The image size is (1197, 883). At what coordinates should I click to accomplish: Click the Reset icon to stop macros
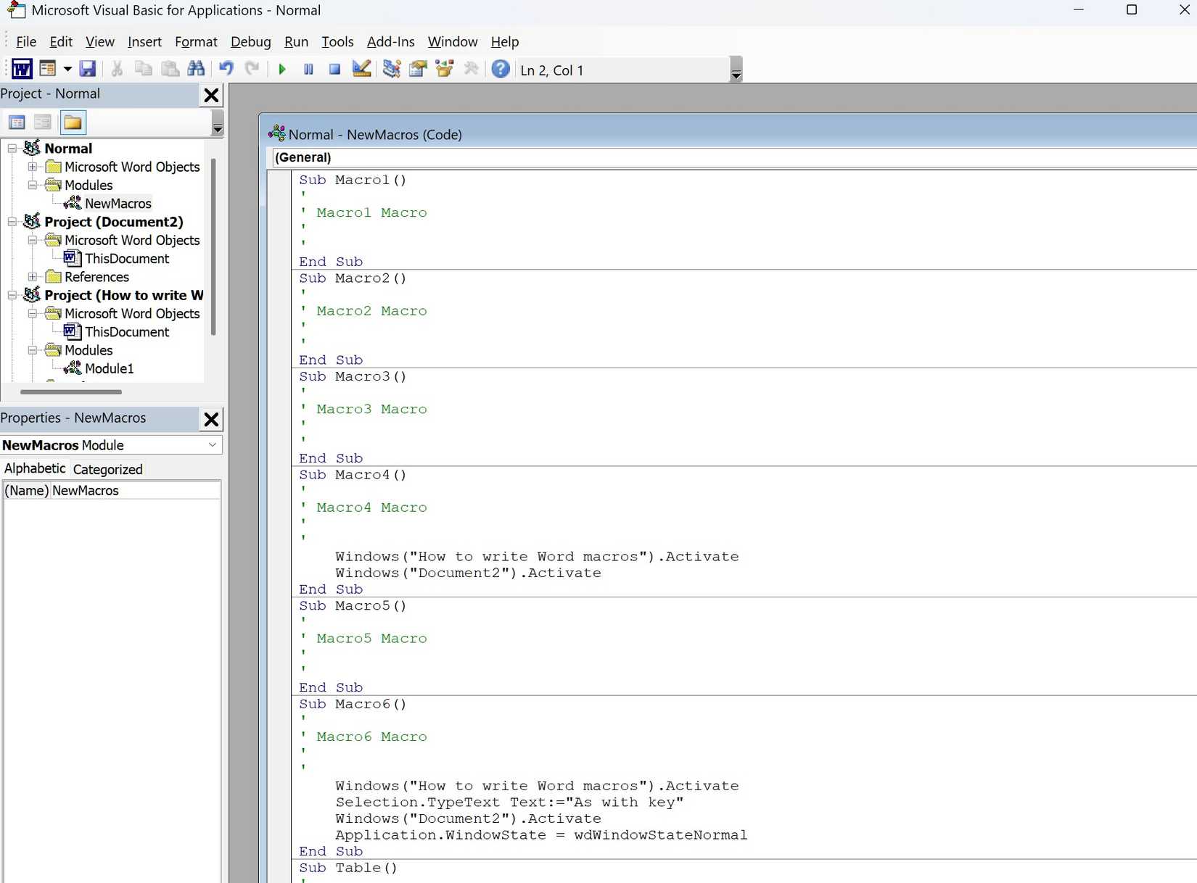(x=334, y=69)
